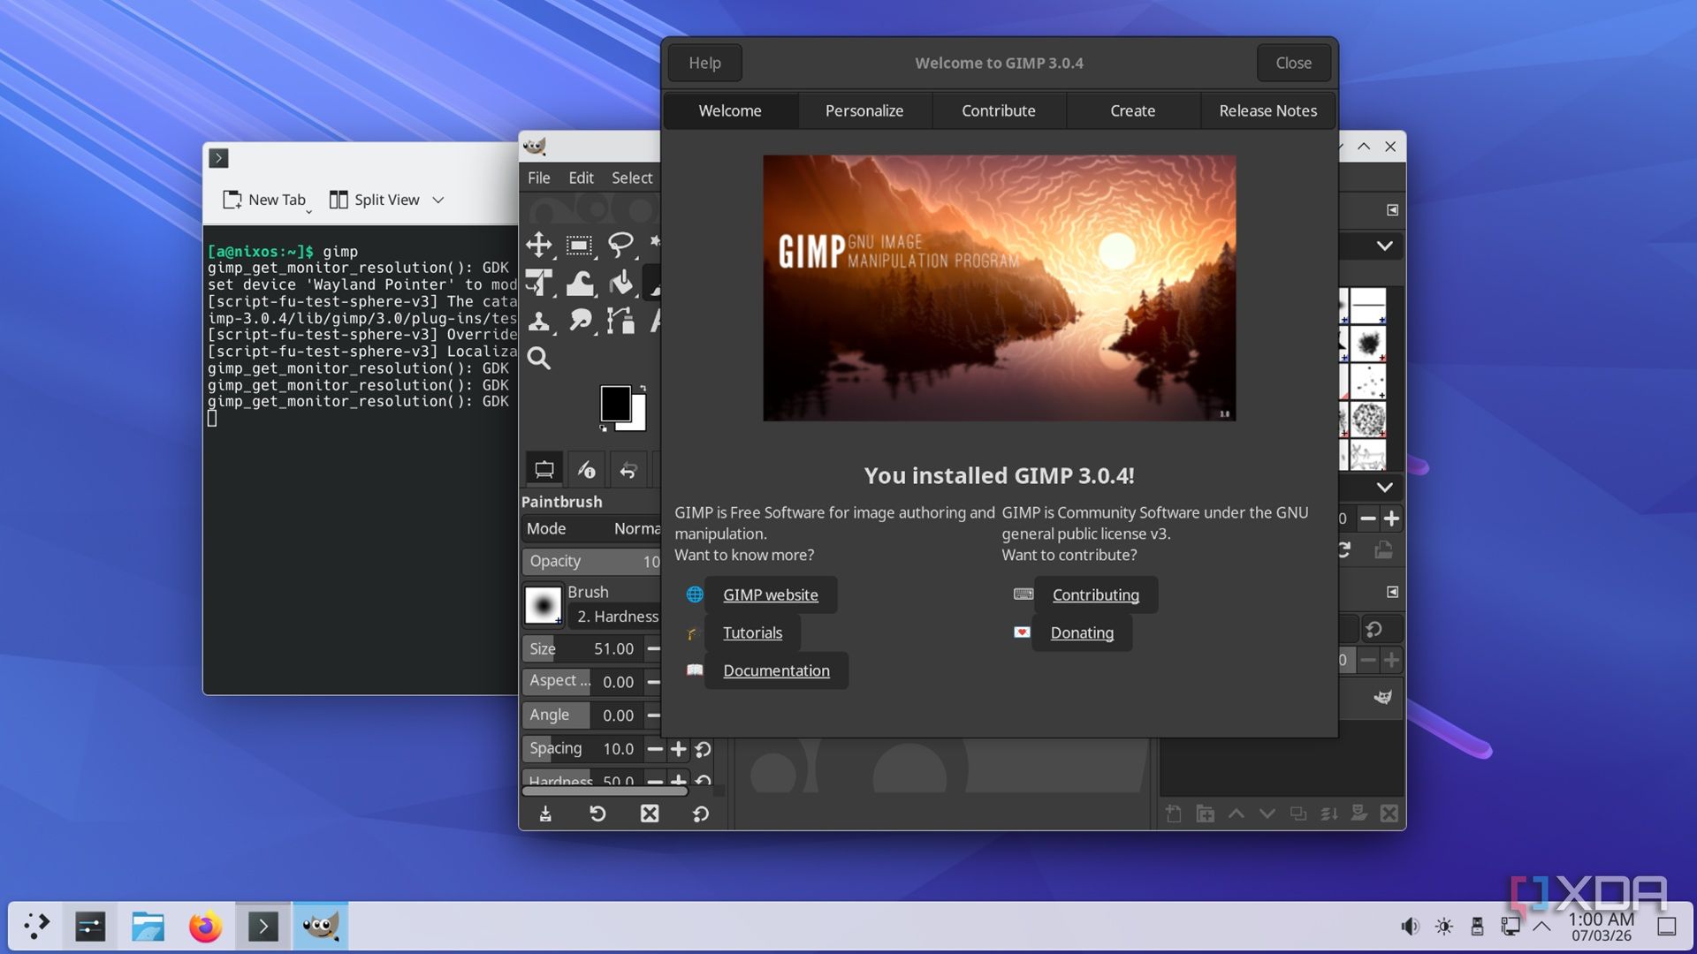Open the file manager from taskbar
The height and width of the screenshot is (954, 1697).
tap(148, 927)
